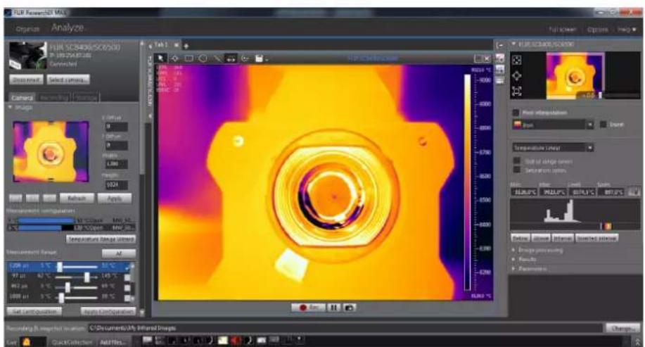The image size is (645, 347).
Task: Click the Change button for recording location
Action: click(622, 328)
